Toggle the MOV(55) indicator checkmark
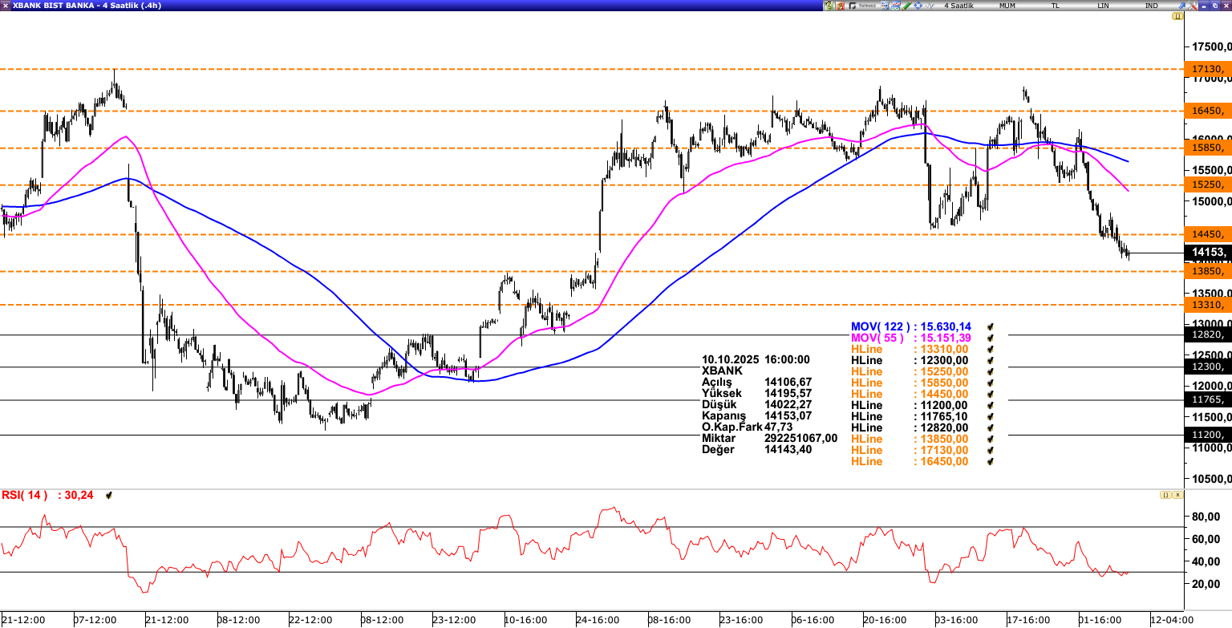Viewport: 1232px width, 628px height. pyautogui.click(x=991, y=338)
